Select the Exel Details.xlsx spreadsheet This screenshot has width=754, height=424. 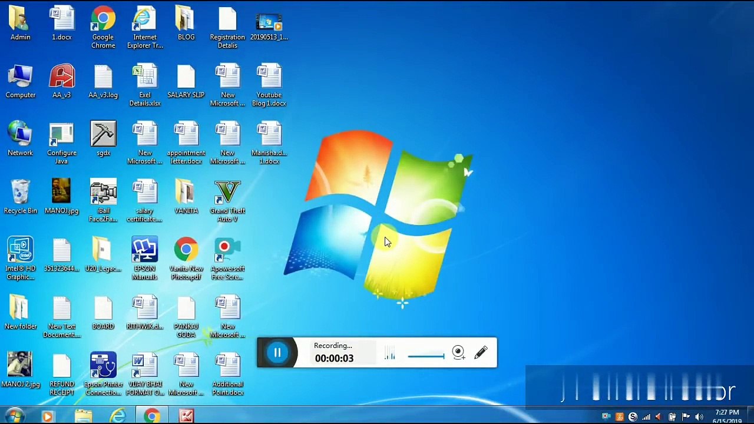pyautogui.click(x=145, y=85)
